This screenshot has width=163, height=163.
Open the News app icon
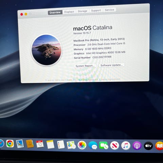tap(114, 146)
